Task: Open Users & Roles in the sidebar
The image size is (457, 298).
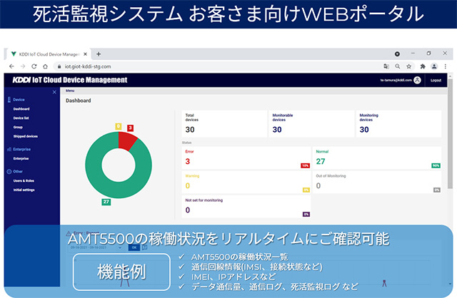Action: coord(24,180)
